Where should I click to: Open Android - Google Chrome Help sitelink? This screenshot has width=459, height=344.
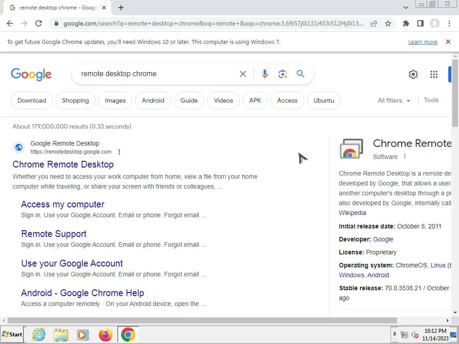[x=82, y=293]
